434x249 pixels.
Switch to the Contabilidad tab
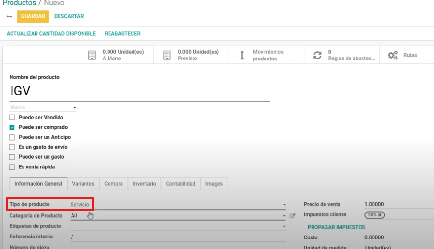(181, 184)
